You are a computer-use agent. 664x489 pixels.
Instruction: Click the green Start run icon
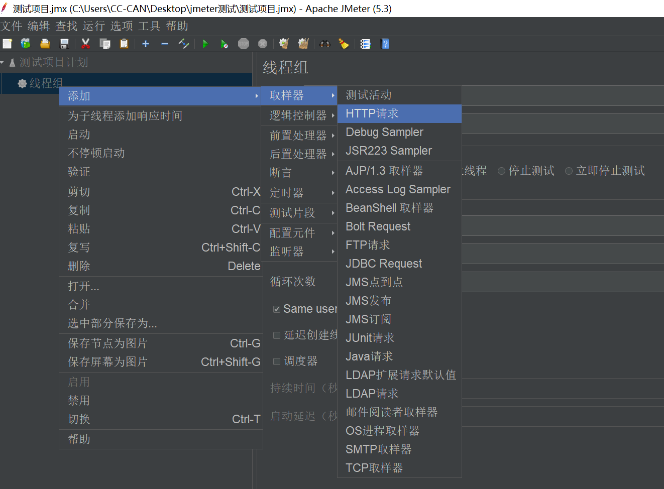coord(205,44)
